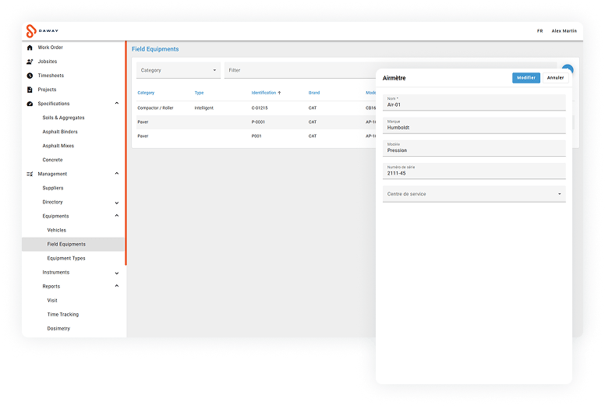Click the Daway logo icon

pyautogui.click(x=30, y=31)
